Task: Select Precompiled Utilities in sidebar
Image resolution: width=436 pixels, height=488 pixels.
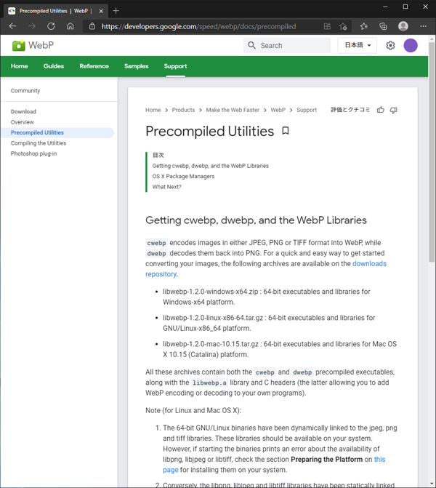Action: (x=57, y=132)
